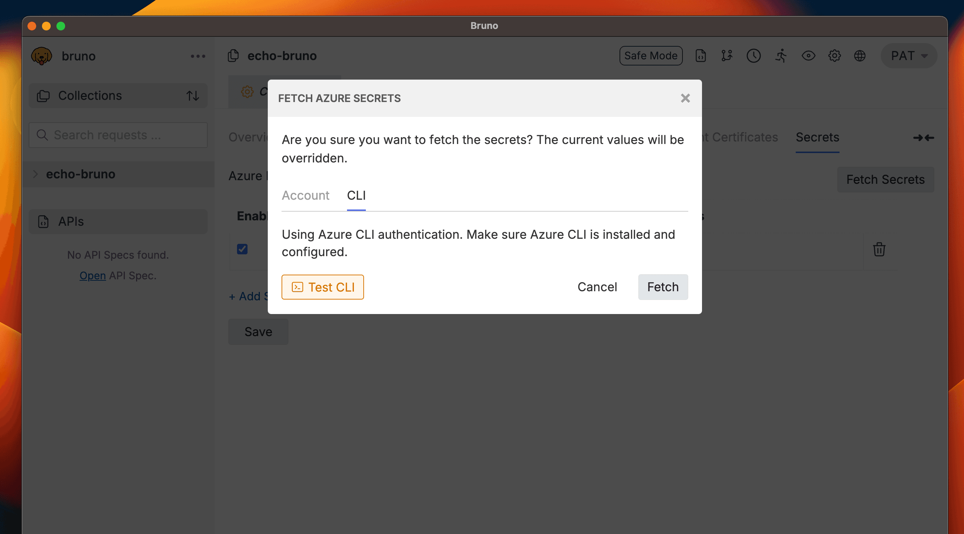Expand the echo-bruno collection
The image size is (964, 534).
coord(35,174)
